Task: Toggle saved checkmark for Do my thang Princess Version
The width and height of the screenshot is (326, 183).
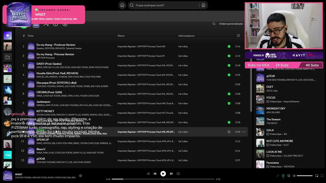Action: click(x=229, y=56)
